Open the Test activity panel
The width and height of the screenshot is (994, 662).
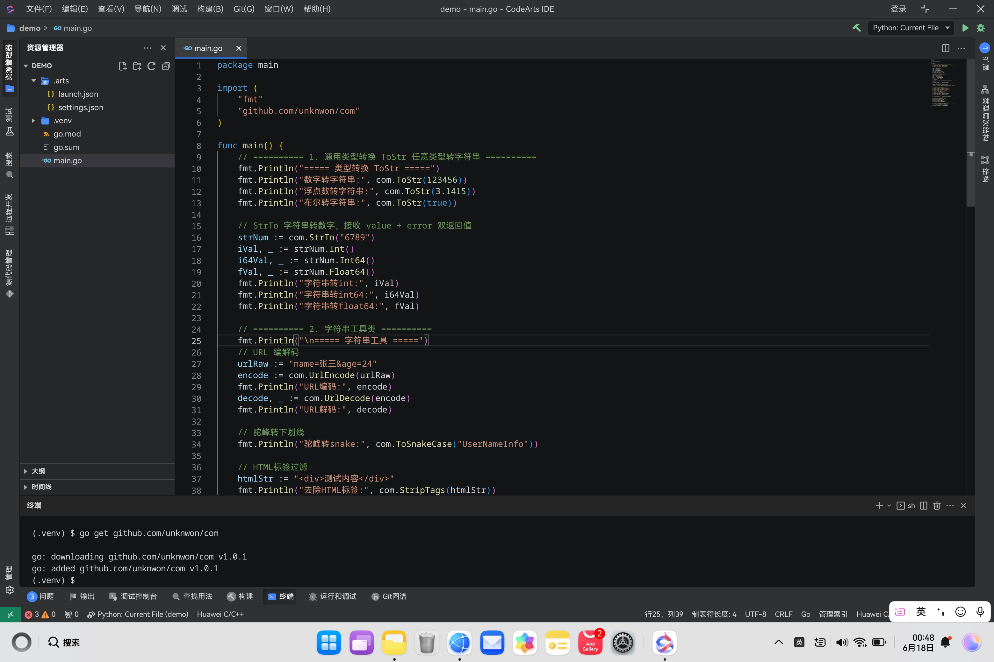(9, 122)
